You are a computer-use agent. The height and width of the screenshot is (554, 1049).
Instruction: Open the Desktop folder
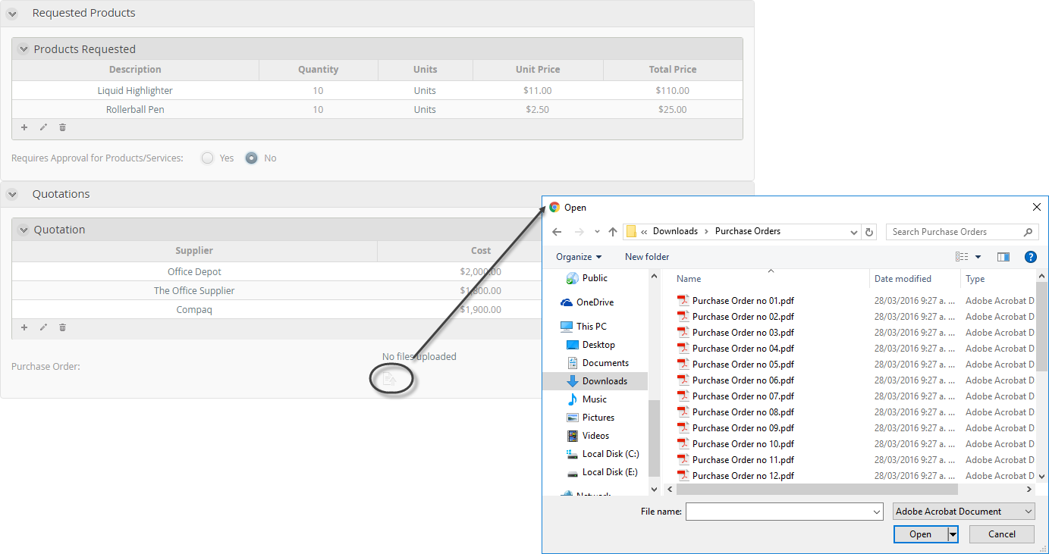coord(591,345)
